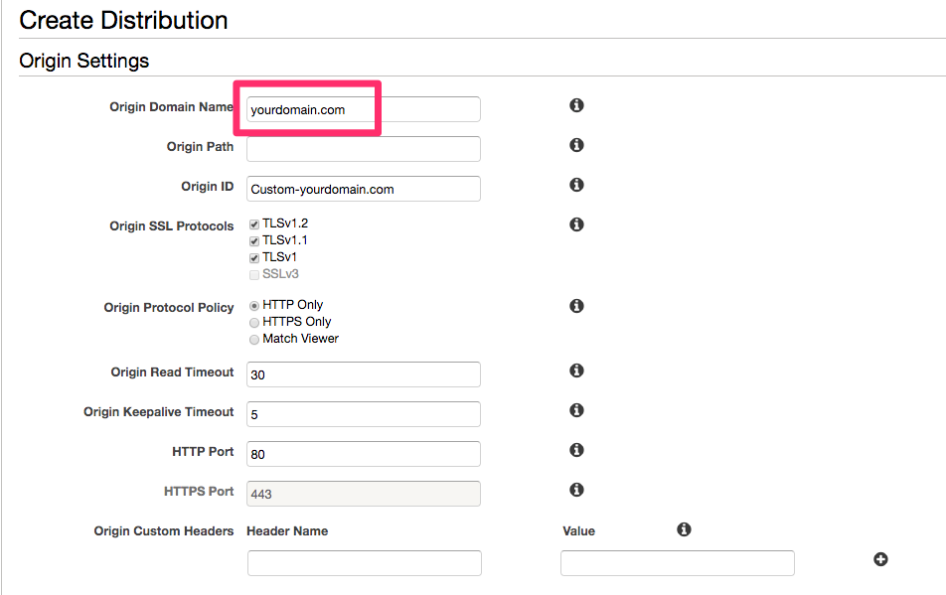Click the HTTP Port info icon
Screen dimensions: 946x595
pyautogui.click(x=576, y=450)
